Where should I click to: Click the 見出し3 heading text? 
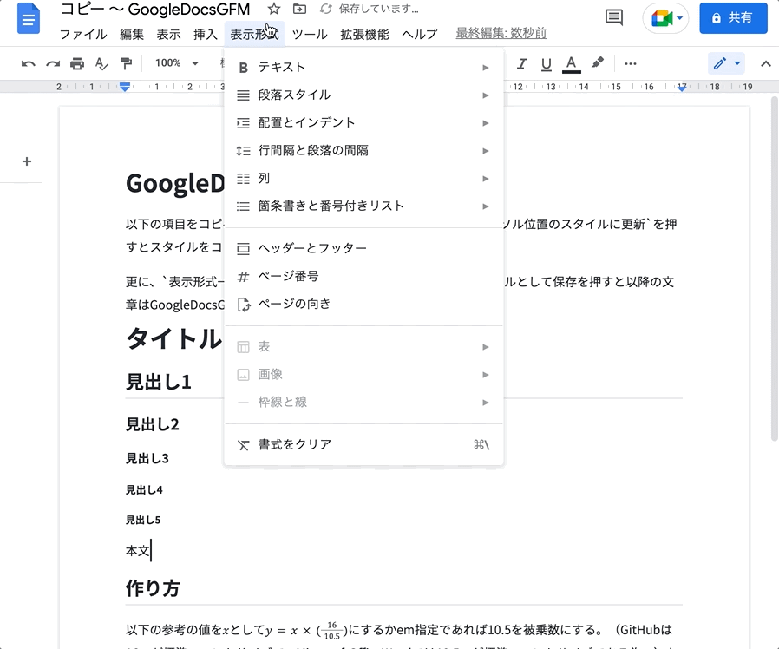click(x=147, y=458)
